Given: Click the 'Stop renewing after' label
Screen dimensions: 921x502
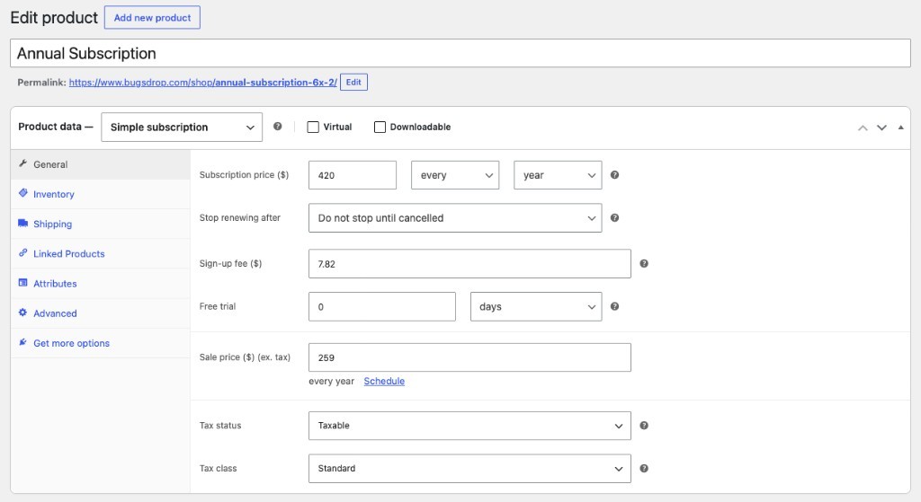Looking at the screenshot, I should coord(239,217).
